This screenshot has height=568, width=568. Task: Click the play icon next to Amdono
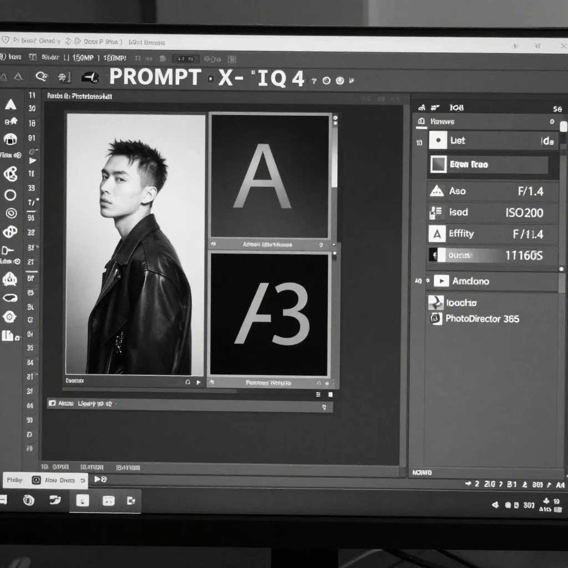pyautogui.click(x=441, y=281)
